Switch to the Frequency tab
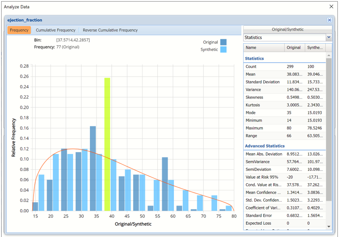This screenshot has height=237, width=339. 19,30
